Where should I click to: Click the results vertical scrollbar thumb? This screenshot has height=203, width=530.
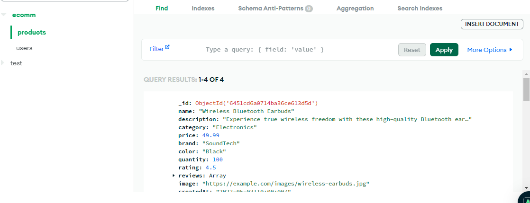point(526,90)
